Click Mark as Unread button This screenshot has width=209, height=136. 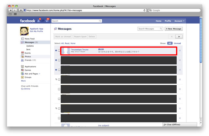coord(63,37)
